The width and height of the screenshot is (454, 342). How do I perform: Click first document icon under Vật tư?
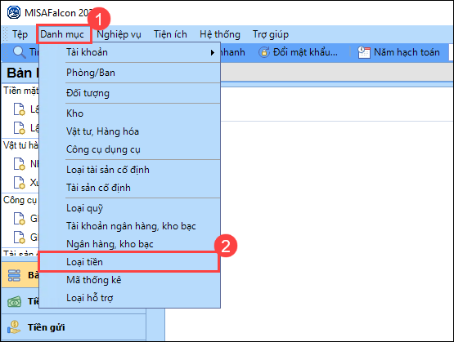(x=20, y=164)
